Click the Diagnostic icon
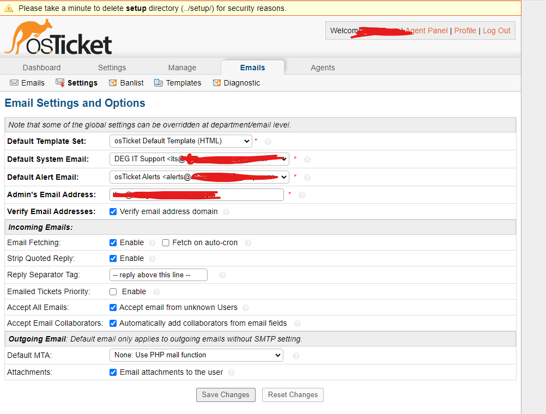The height and width of the screenshot is (414, 546). 216,83
